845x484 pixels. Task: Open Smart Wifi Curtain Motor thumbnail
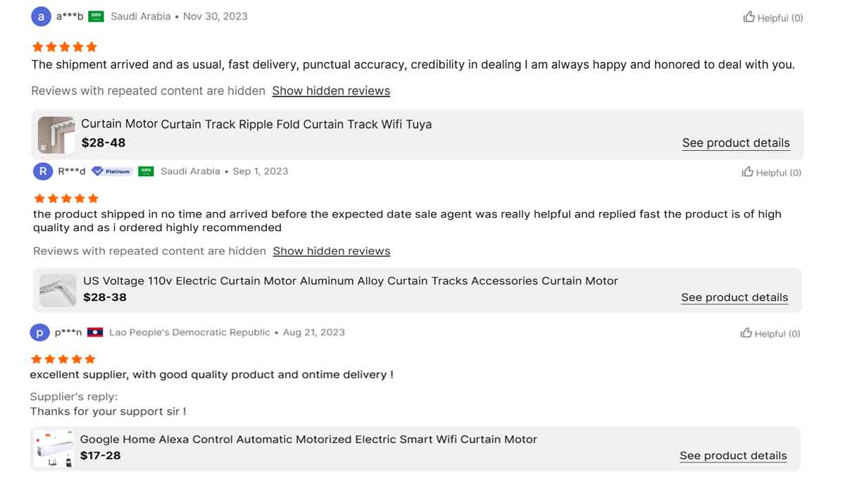[x=54, y=448]
